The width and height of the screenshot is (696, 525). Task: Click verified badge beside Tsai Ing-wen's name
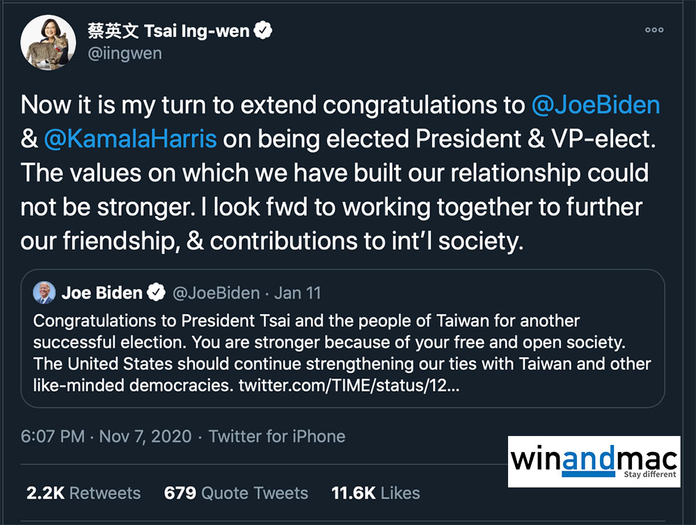pos(262,31)
